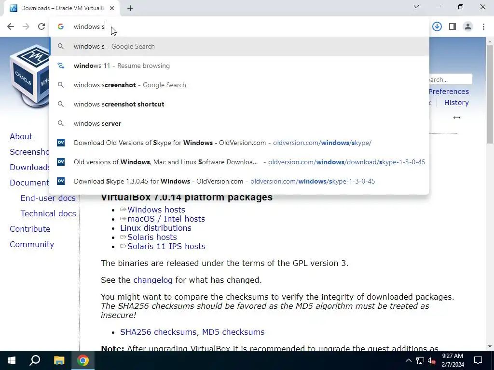
Task: Click the Google logo in the address bar
Action: tap(61, 26)
